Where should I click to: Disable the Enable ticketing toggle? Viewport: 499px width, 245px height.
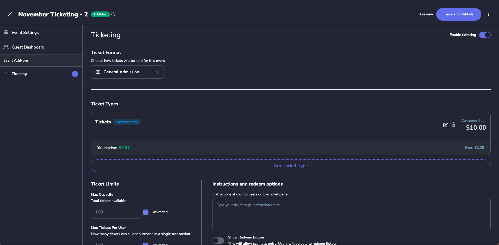[485, 35]
